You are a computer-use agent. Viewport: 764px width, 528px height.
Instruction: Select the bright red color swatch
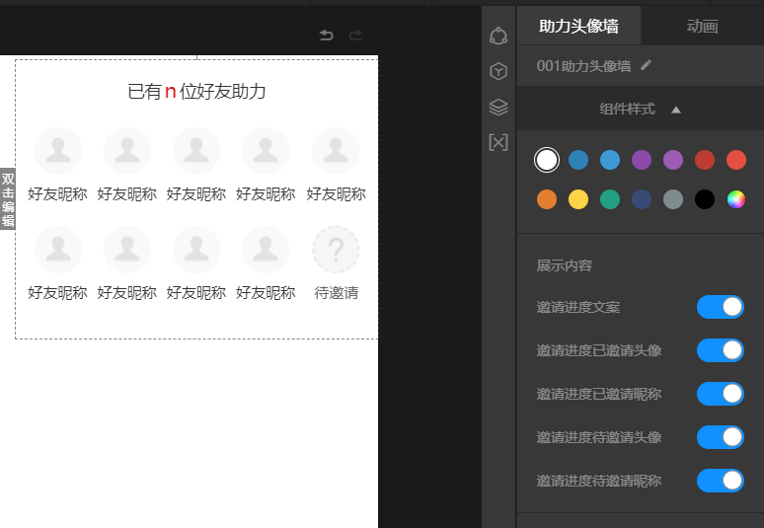tap(736, 160)
